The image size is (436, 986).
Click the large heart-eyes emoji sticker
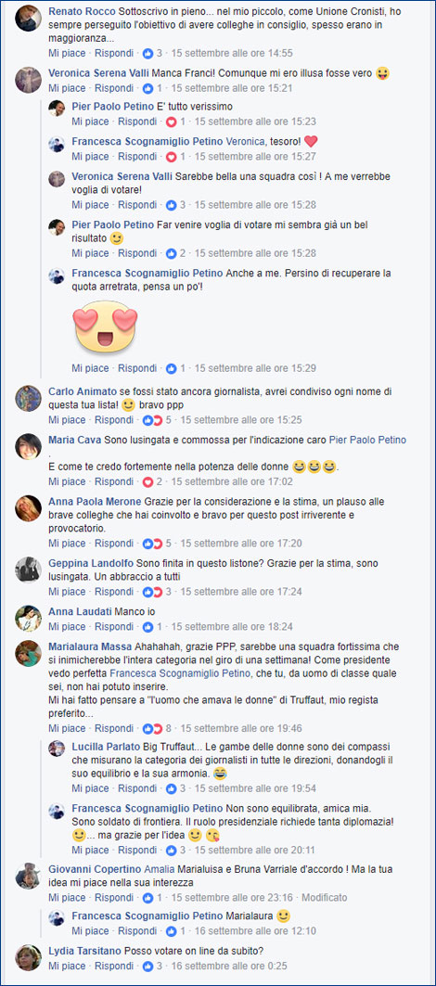(x=107, y=326)
